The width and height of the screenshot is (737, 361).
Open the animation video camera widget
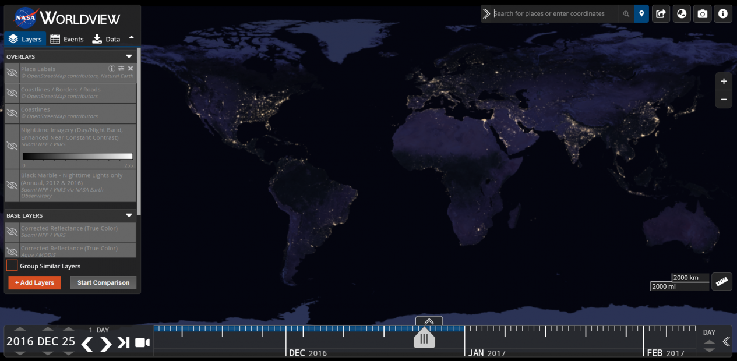[x=142, y=342]
